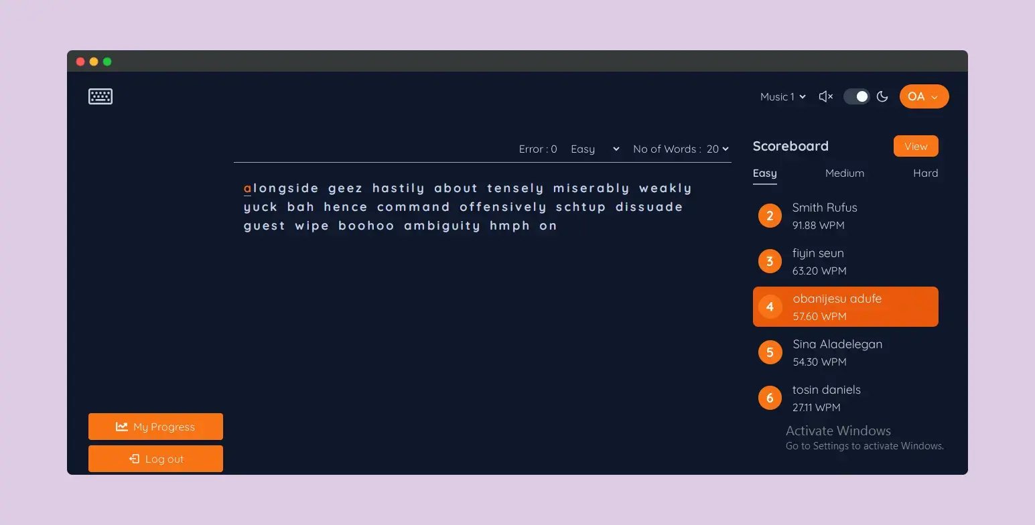Toggle the dark/light theme switch
The image size is (1035, 525).
(x=855, y=96)
